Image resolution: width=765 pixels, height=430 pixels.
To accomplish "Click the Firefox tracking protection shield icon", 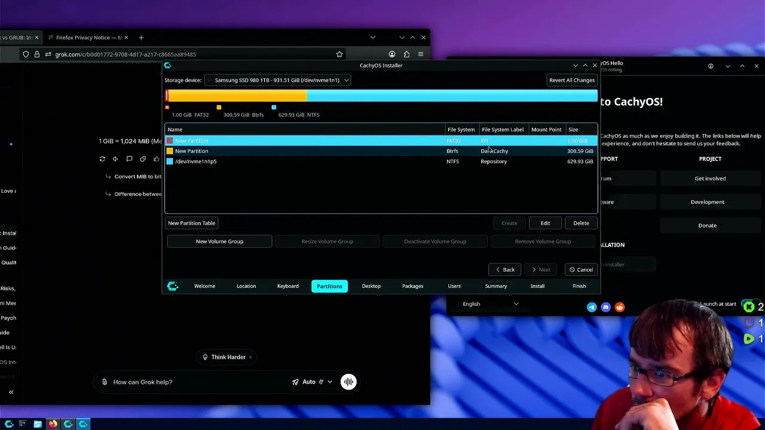I will [x=26, y=54].
